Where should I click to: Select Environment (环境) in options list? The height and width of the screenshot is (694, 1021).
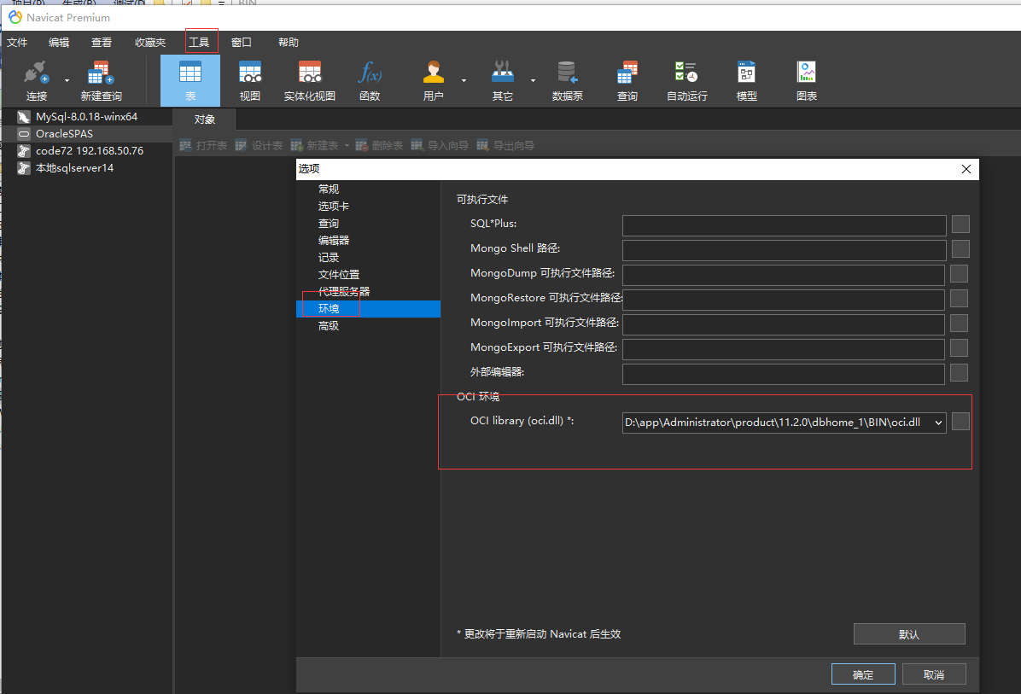(369, 309)
